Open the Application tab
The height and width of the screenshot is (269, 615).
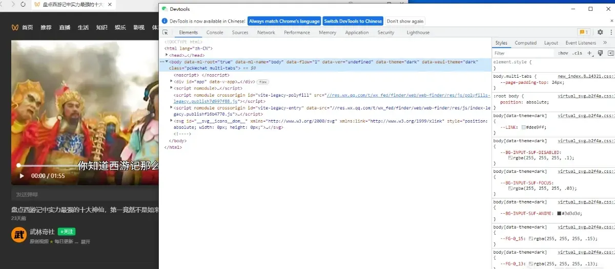pos(357,32)
